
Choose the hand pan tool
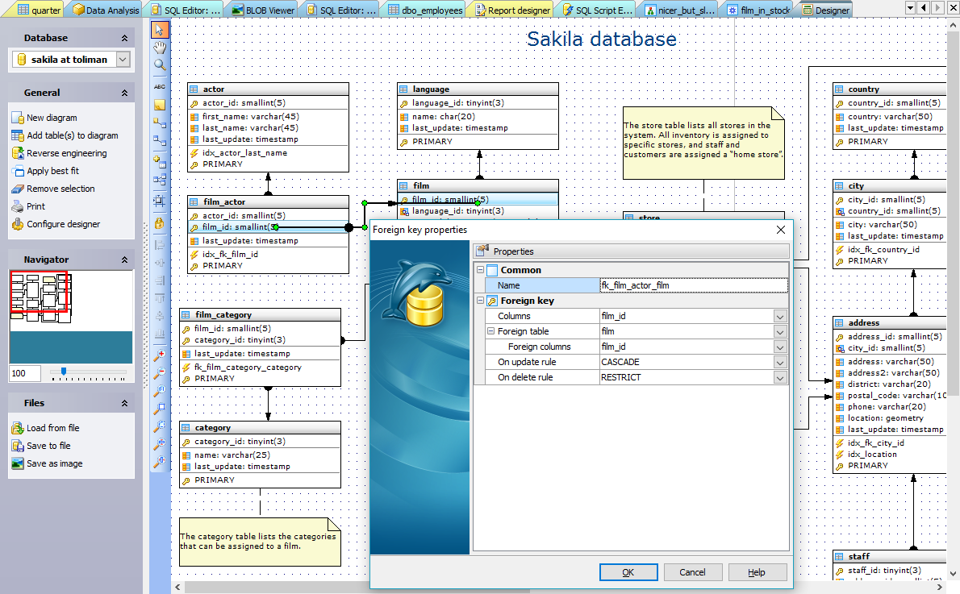tap(160, 48)
